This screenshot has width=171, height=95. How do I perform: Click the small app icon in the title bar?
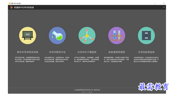9,3
